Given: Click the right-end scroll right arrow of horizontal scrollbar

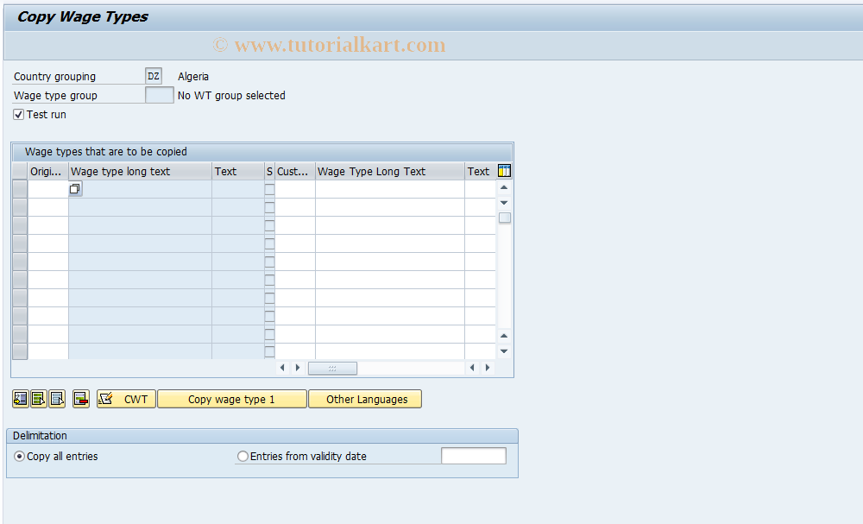Looking at the screenshot, I should tap(487, 368).
